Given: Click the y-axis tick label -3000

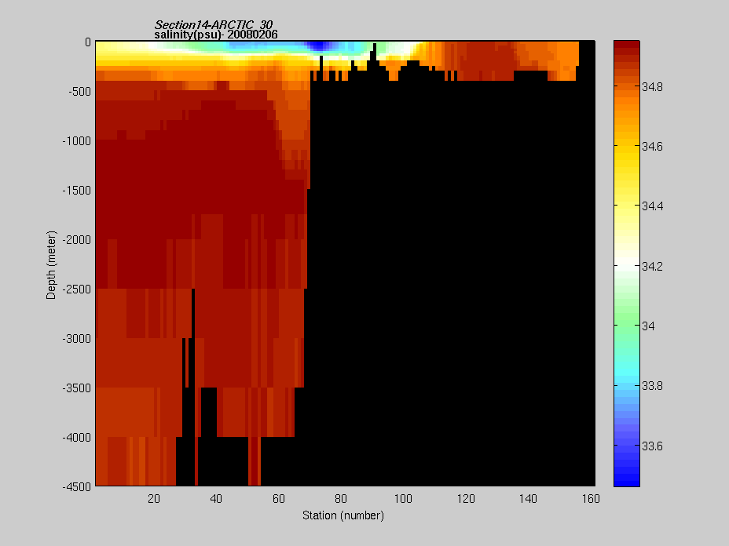Looking at the screenshot, I should [77, 338].
